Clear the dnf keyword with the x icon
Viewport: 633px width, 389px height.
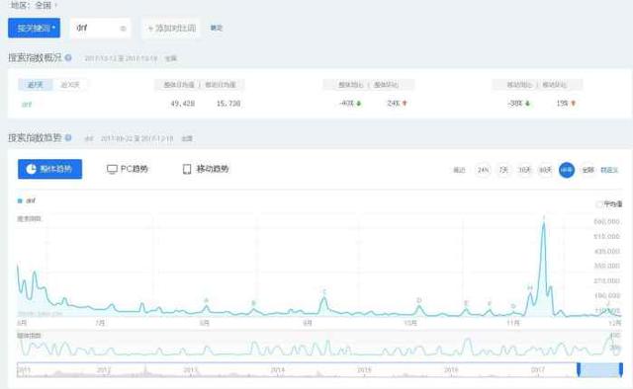point(123,29)
